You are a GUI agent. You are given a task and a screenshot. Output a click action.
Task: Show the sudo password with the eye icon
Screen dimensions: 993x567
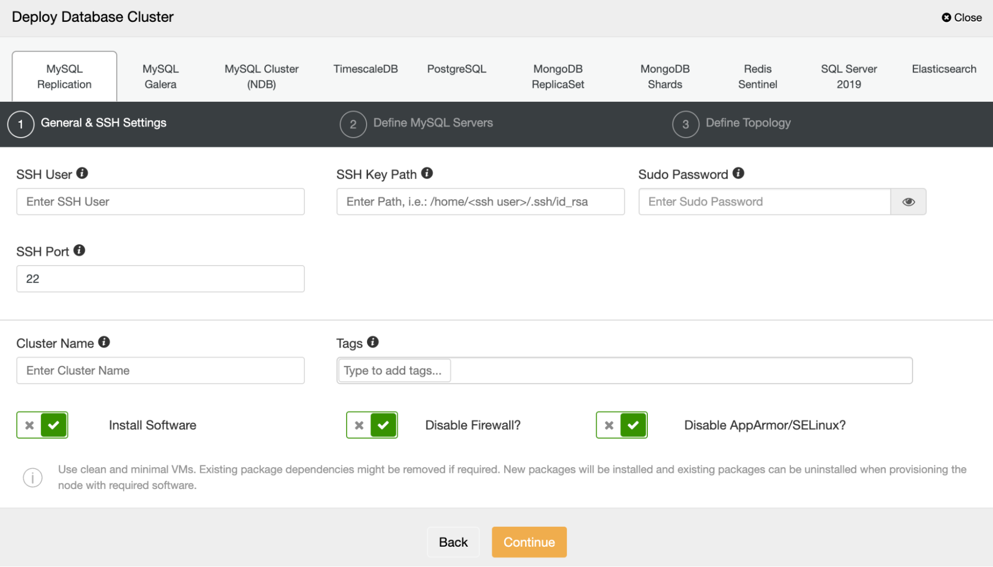(908, 202)
